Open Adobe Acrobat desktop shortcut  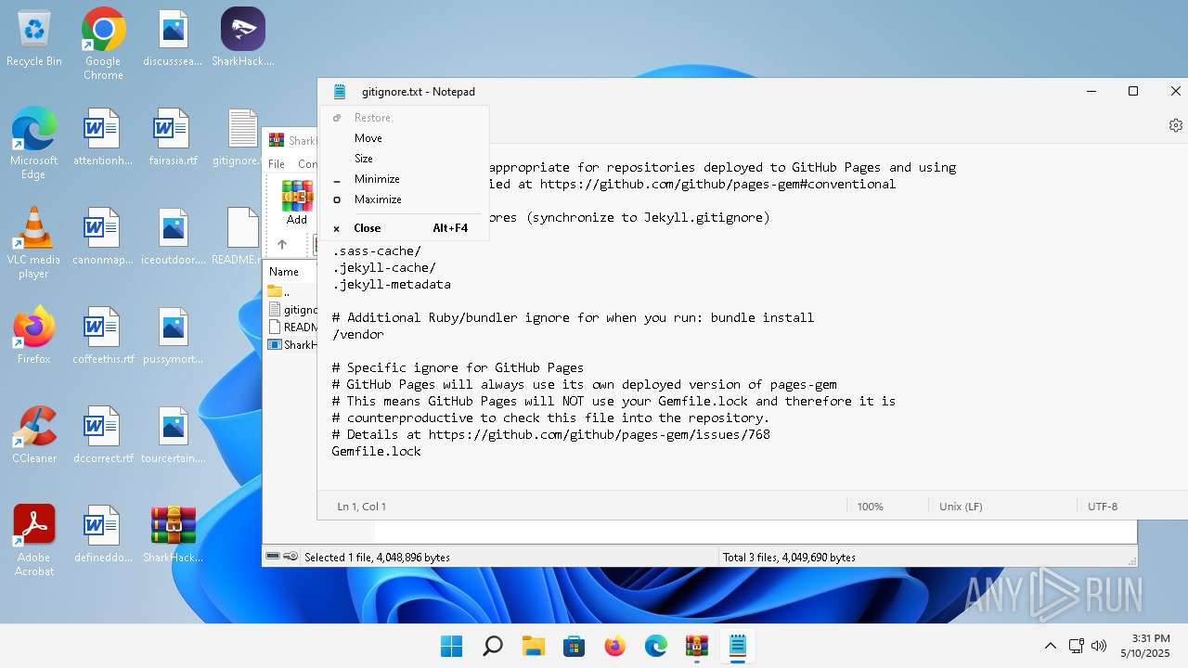point(34,540)
